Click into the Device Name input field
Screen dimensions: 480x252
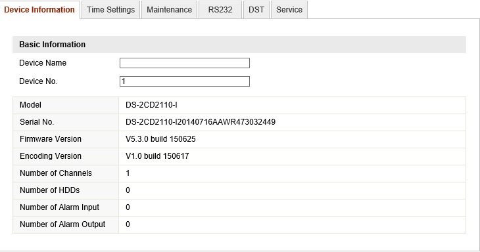coord(185,63)
